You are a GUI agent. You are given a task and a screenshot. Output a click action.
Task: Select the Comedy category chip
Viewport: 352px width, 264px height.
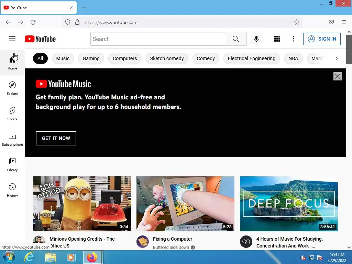pyautogui.click(x=206, y=58)
